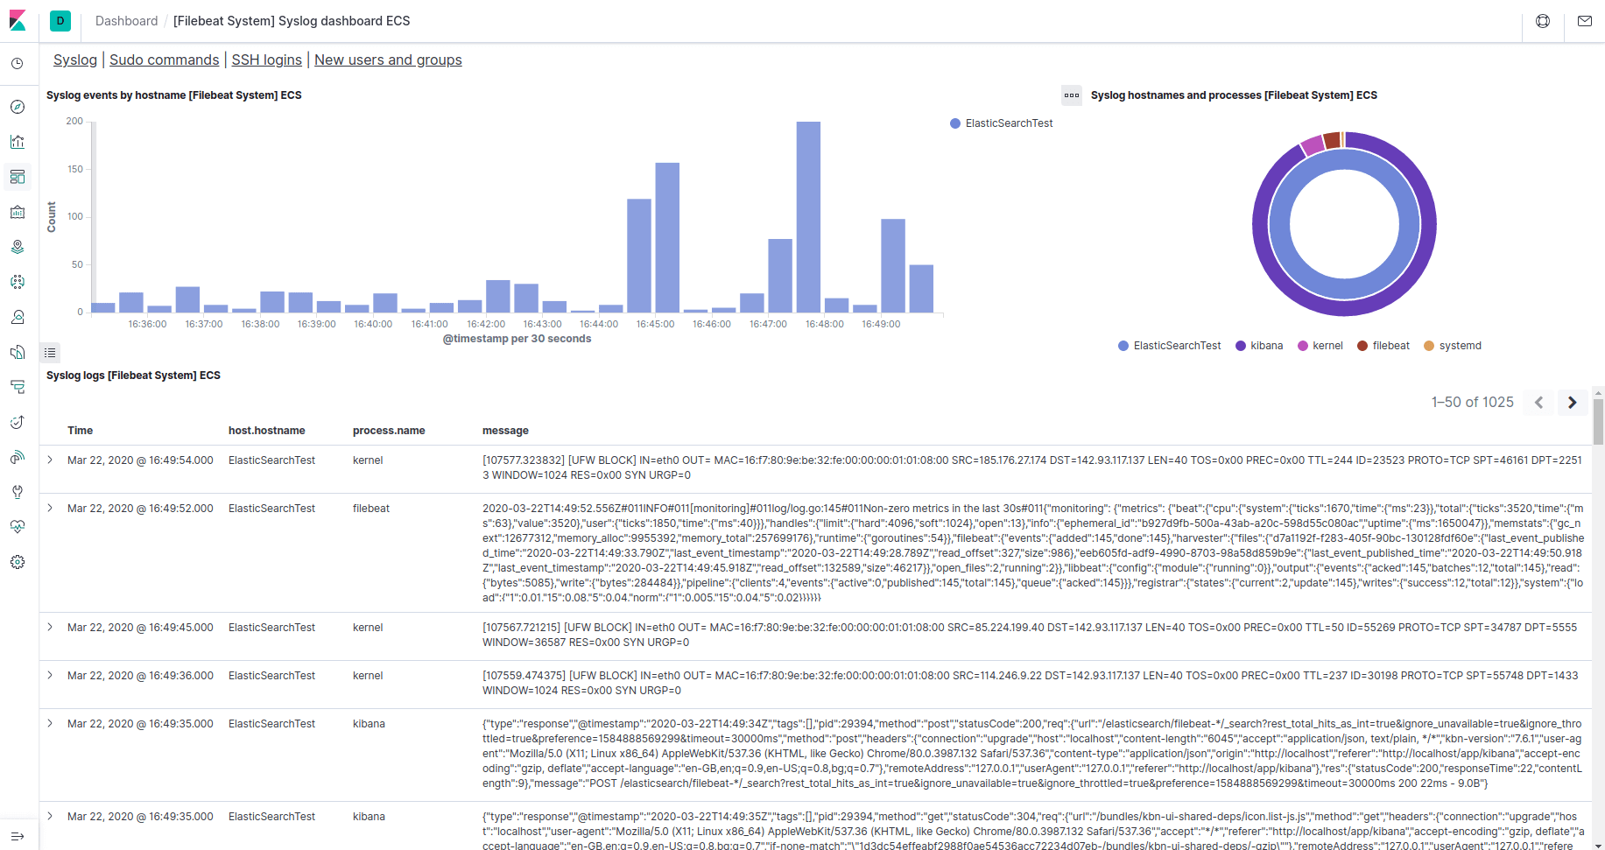
Task: Open the SSH logins dashboard link
Action: click(266, 60)
